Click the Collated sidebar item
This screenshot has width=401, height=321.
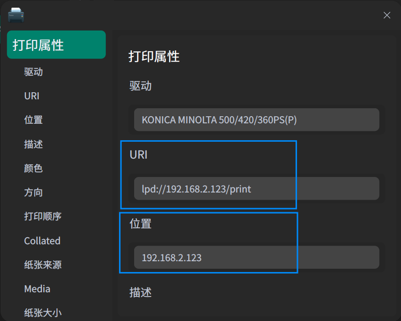(42, 241)
